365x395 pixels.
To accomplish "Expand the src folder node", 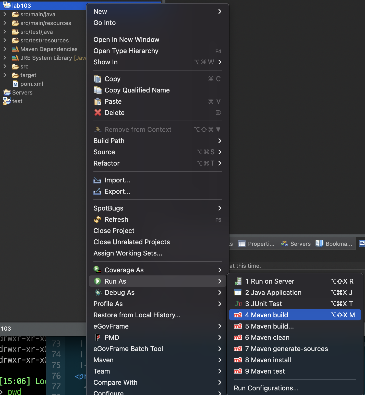I will pyautogui.click(x=5, y=66).
